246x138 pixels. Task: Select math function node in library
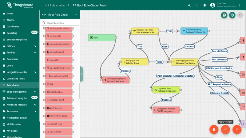coord(58,92)
